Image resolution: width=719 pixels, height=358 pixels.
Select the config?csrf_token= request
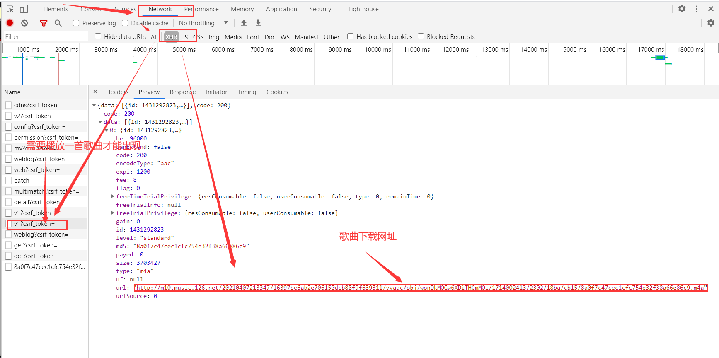tap(44, 127)
